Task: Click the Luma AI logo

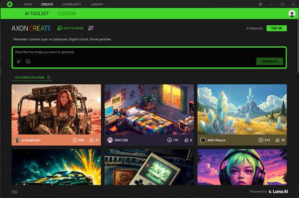Action: 278,192
